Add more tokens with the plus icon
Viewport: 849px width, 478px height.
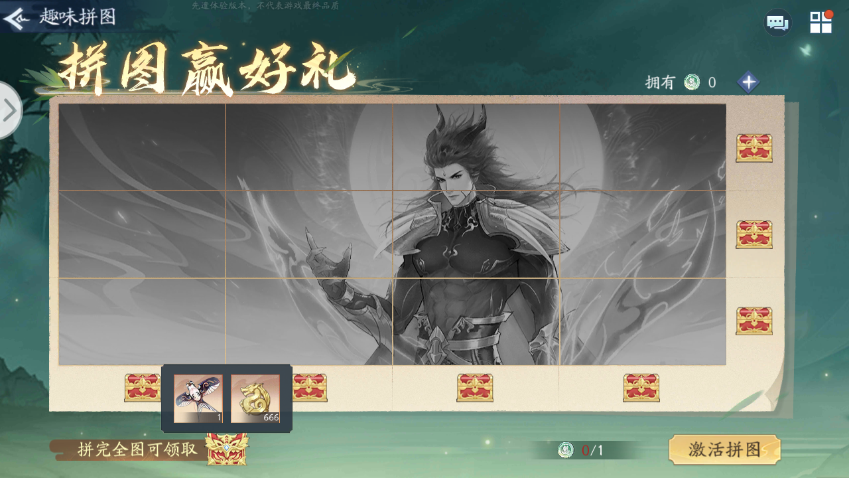click(x=748, y=82)
